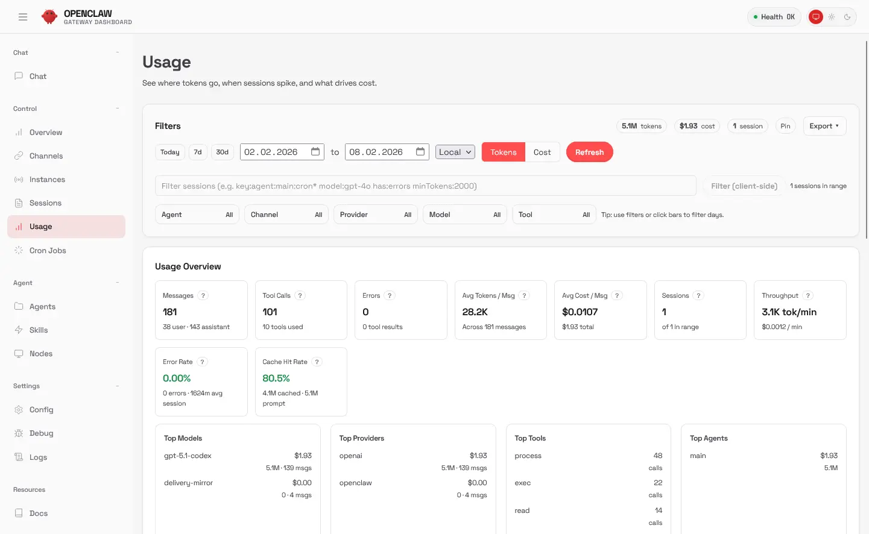Select the 7d date range button
This screenshot has height=534, width=869.
tap(198, 152)
